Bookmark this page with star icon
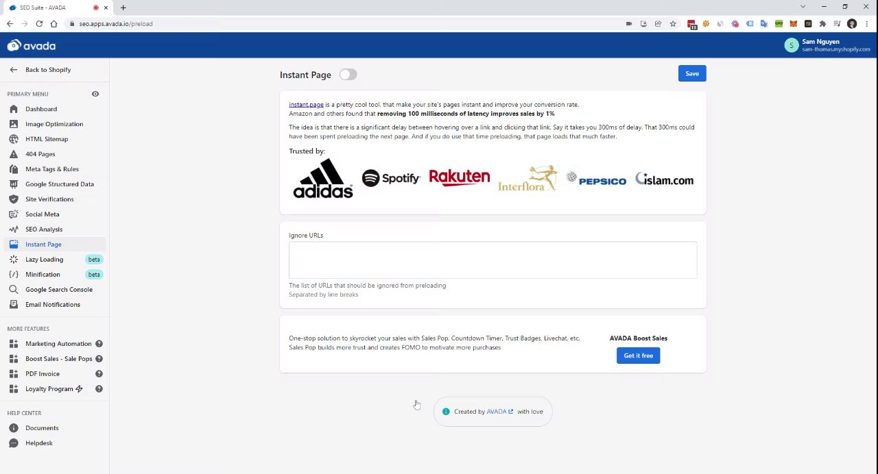This screenshot has height=474, width=878. pyautogui.click(x=673, y=23)
